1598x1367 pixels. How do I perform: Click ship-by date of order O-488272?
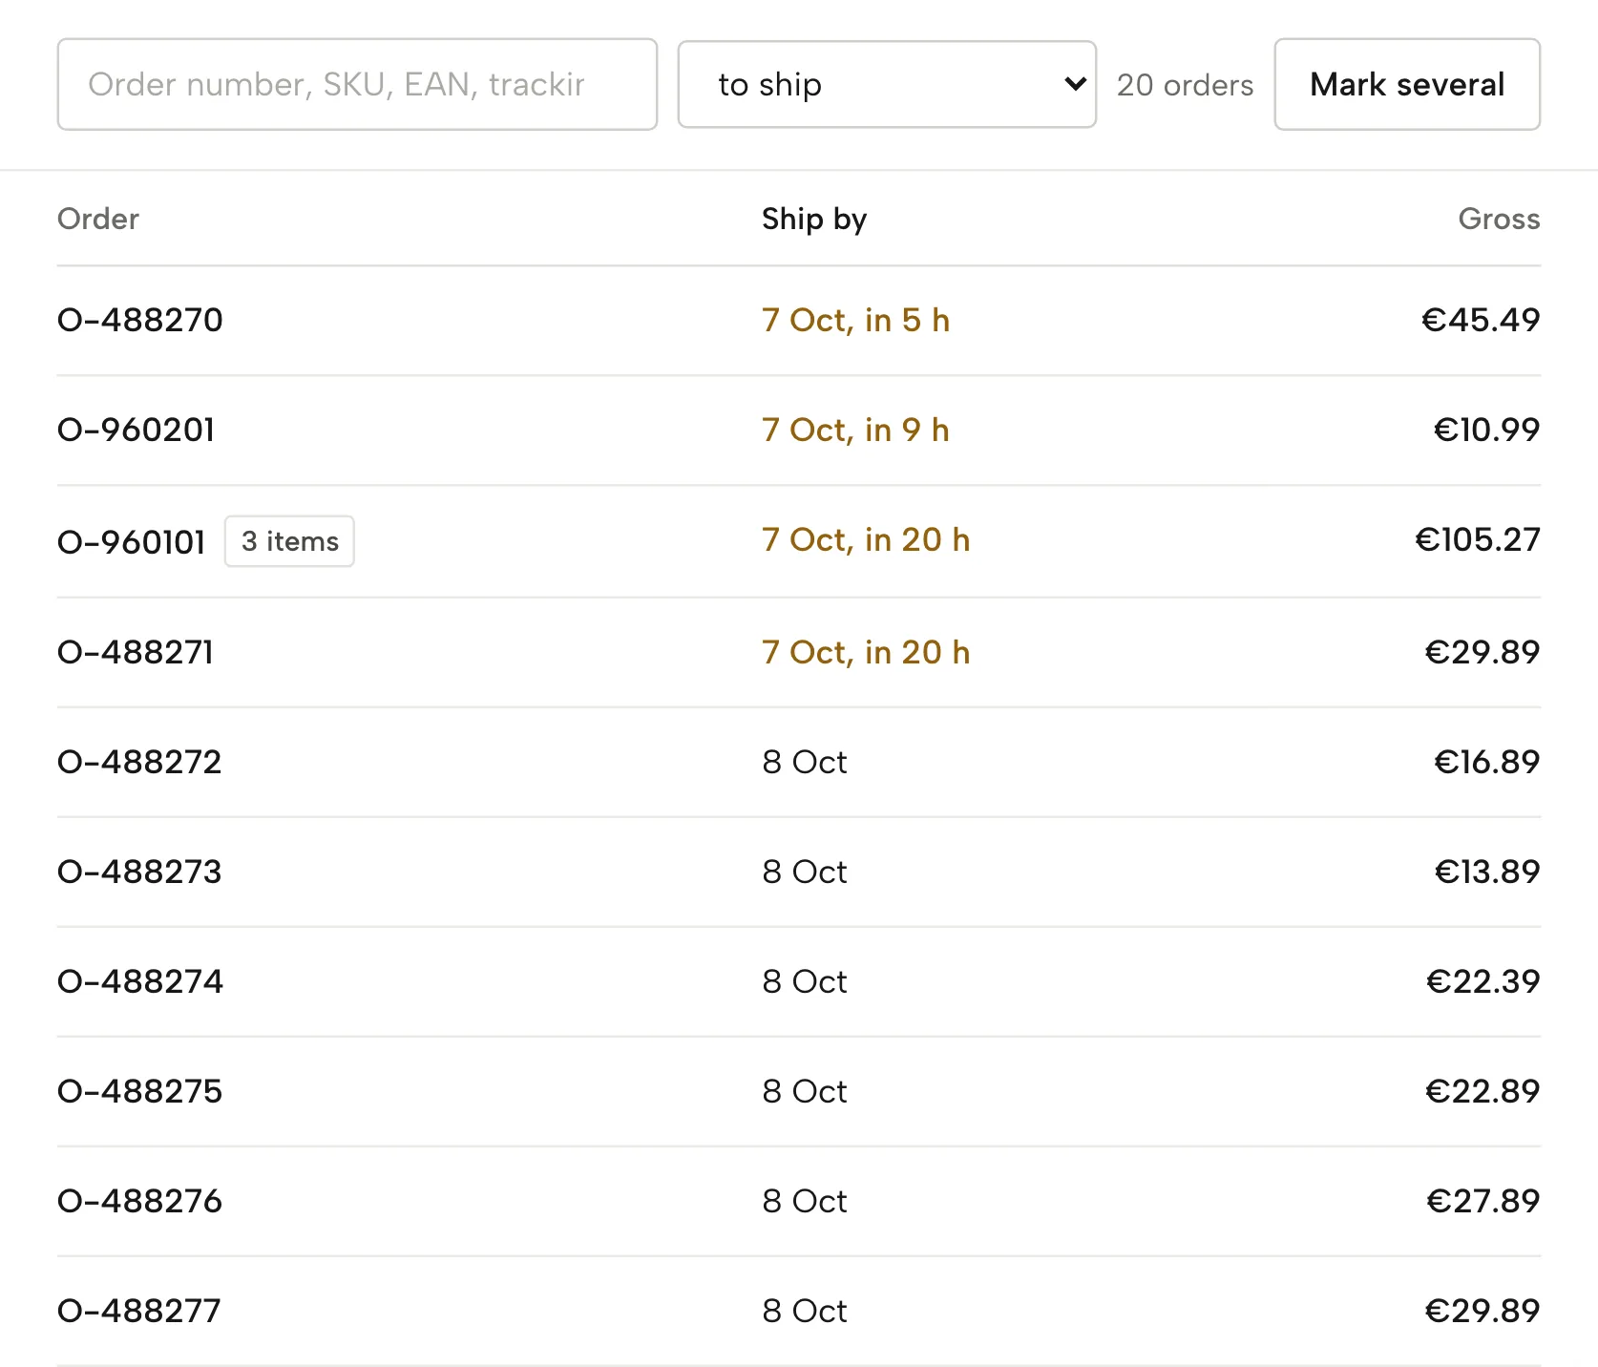pos(805,762)
